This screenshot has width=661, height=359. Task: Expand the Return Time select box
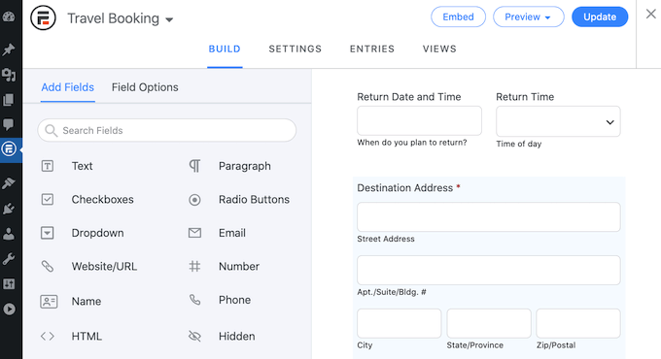pos(558,121)
